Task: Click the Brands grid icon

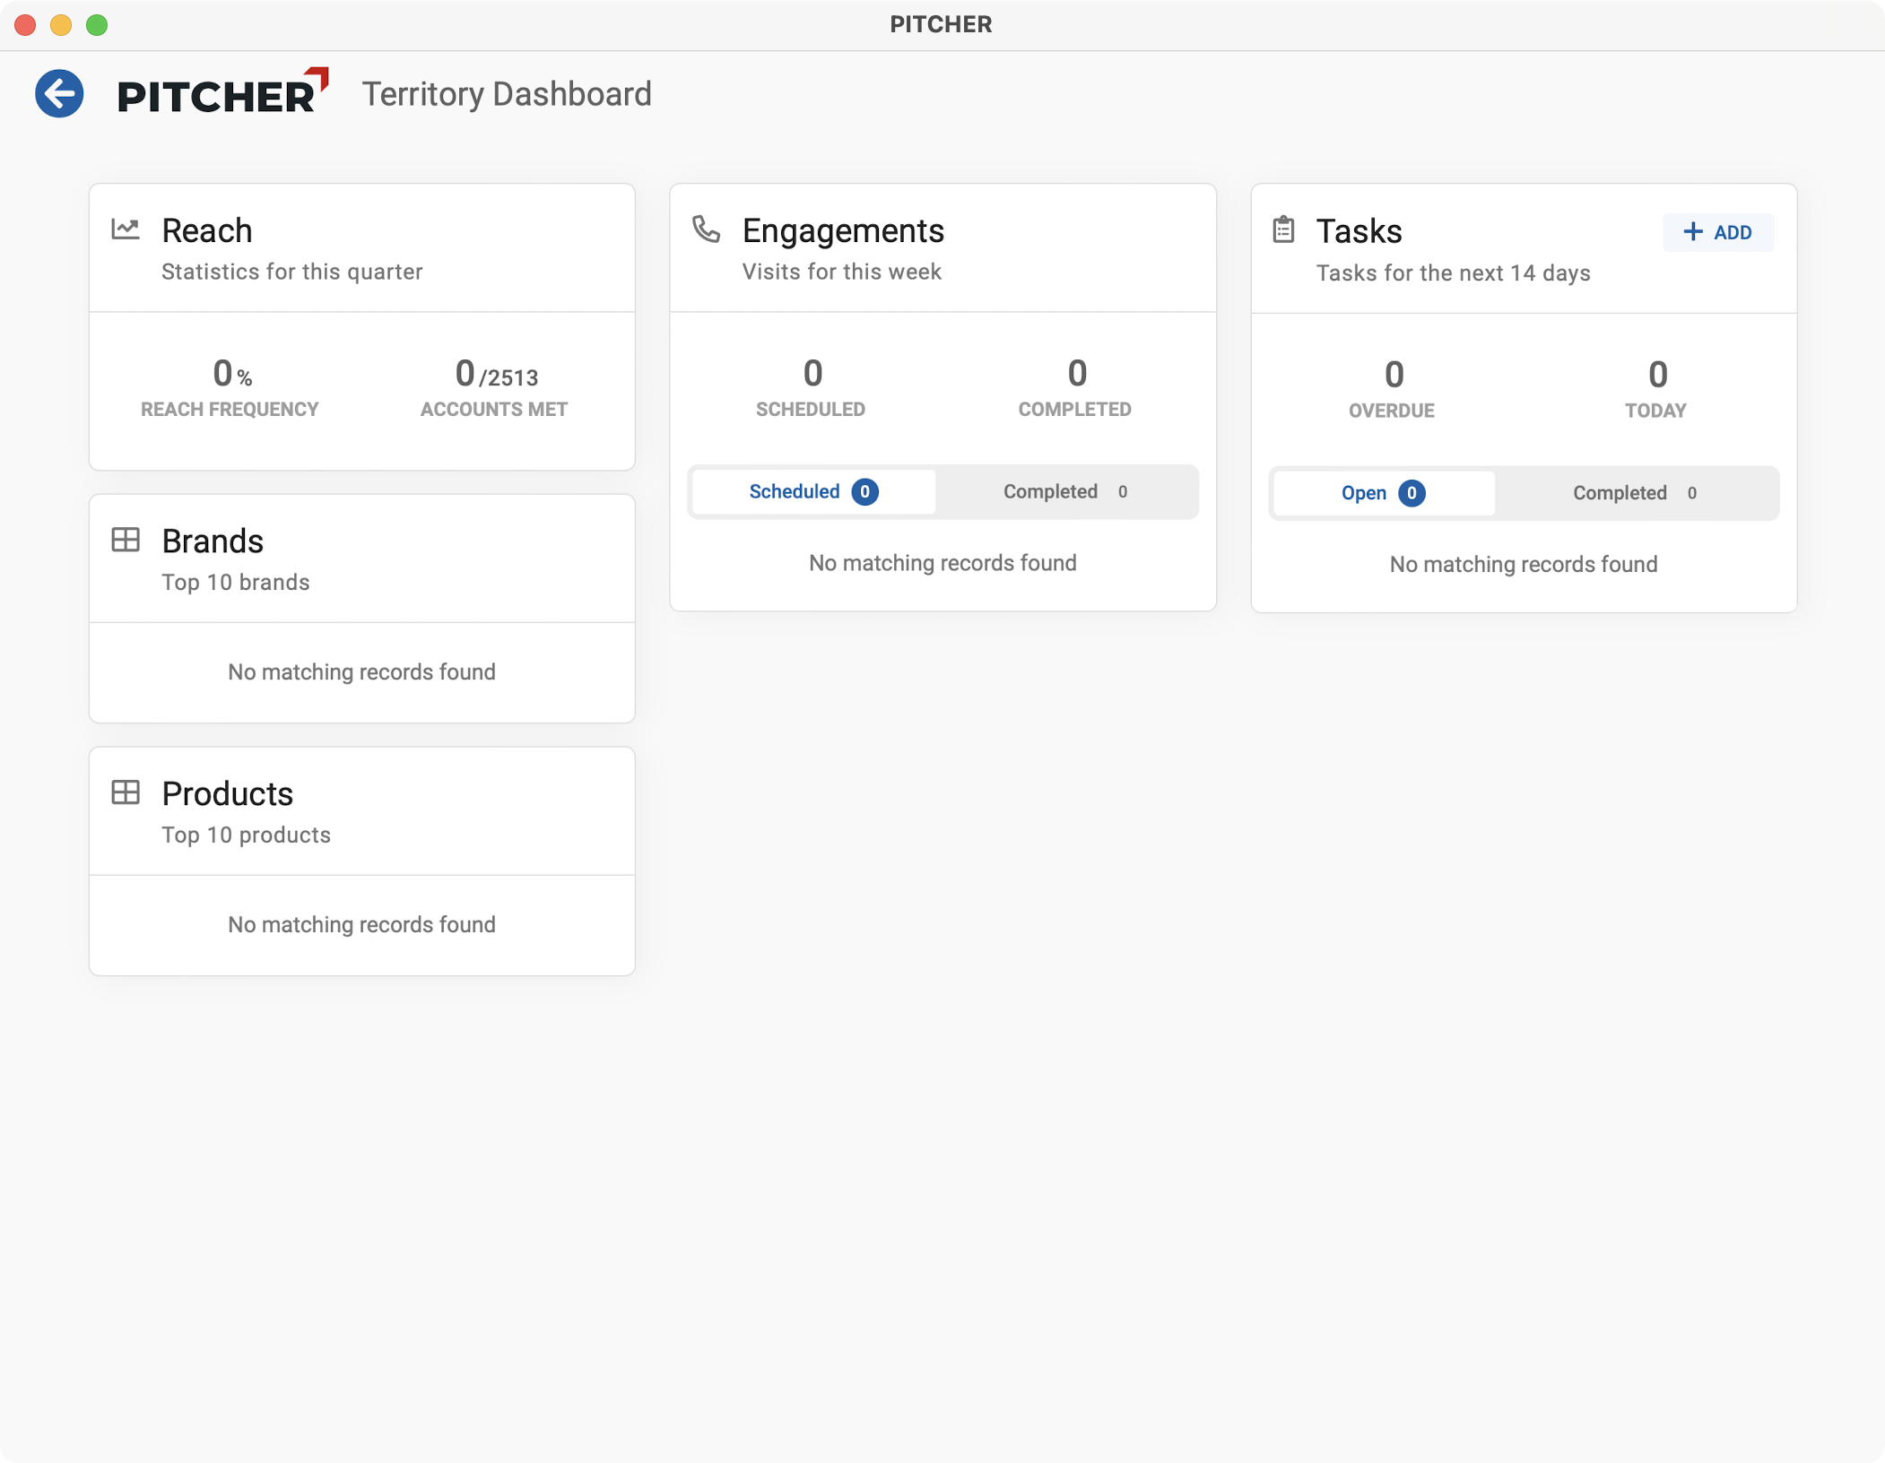Action: click(x=126, y=540)
